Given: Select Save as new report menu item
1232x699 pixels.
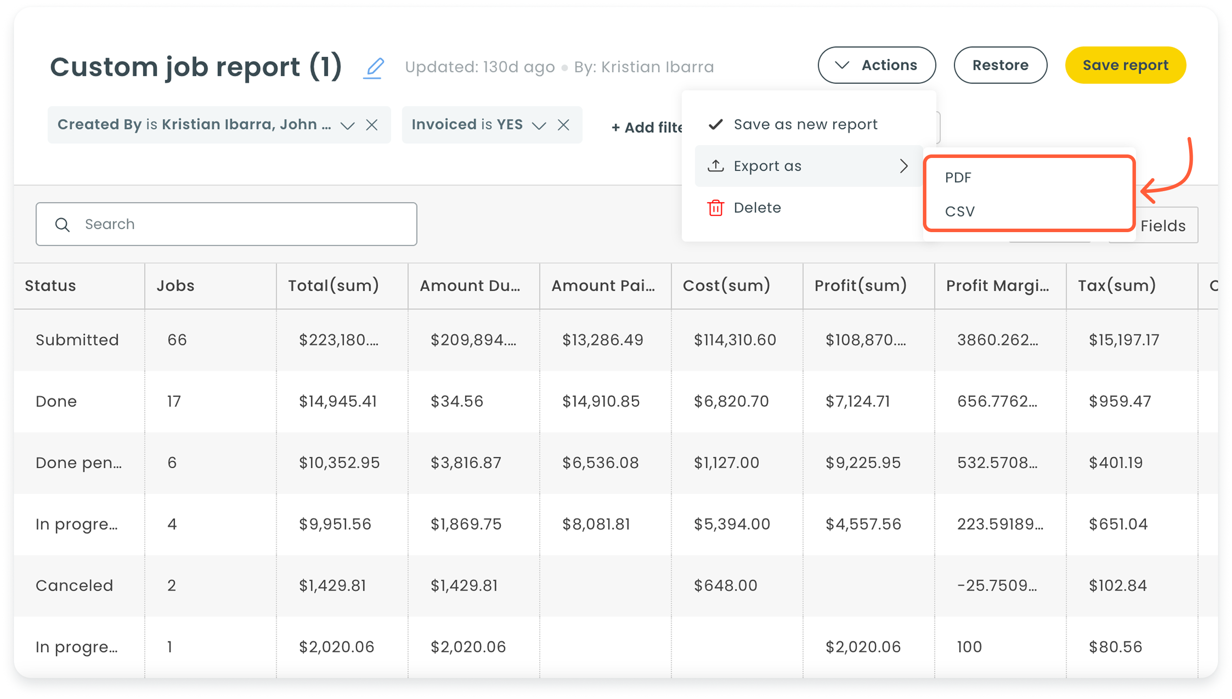Looking at the screenshot, I should (x=805, y=124).
